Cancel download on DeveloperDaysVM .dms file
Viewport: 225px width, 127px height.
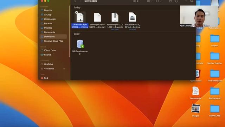(x=77, y=12)
